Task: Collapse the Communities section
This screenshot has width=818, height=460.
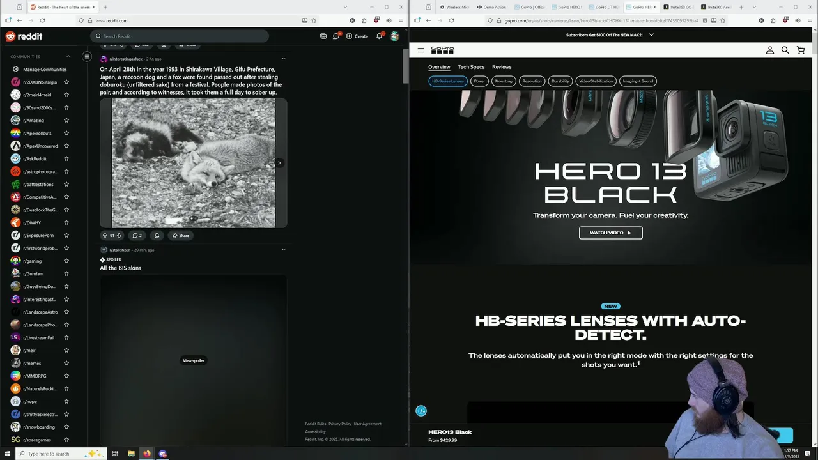Action: tap(68, 56)
